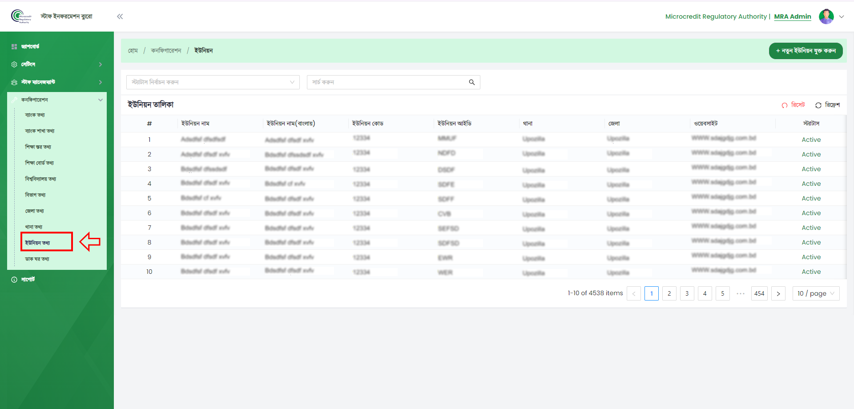The width and height of the screenshot is (854, 409).
Task: Open জেলা তথ্য submenu item
Action: tap(35, 211)
